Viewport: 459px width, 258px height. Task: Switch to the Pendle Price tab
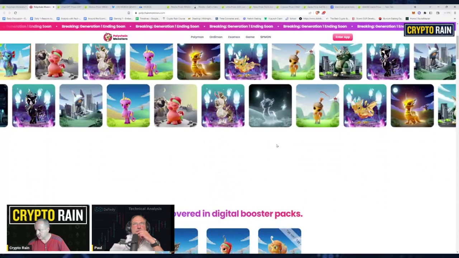coord(179,7)
